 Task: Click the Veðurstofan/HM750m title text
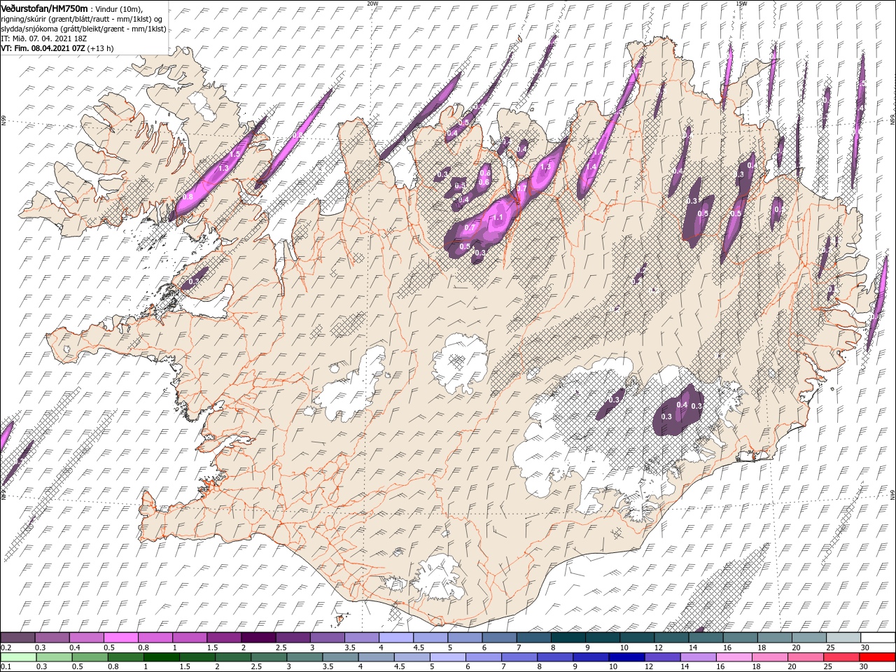[x=44, y=8]
